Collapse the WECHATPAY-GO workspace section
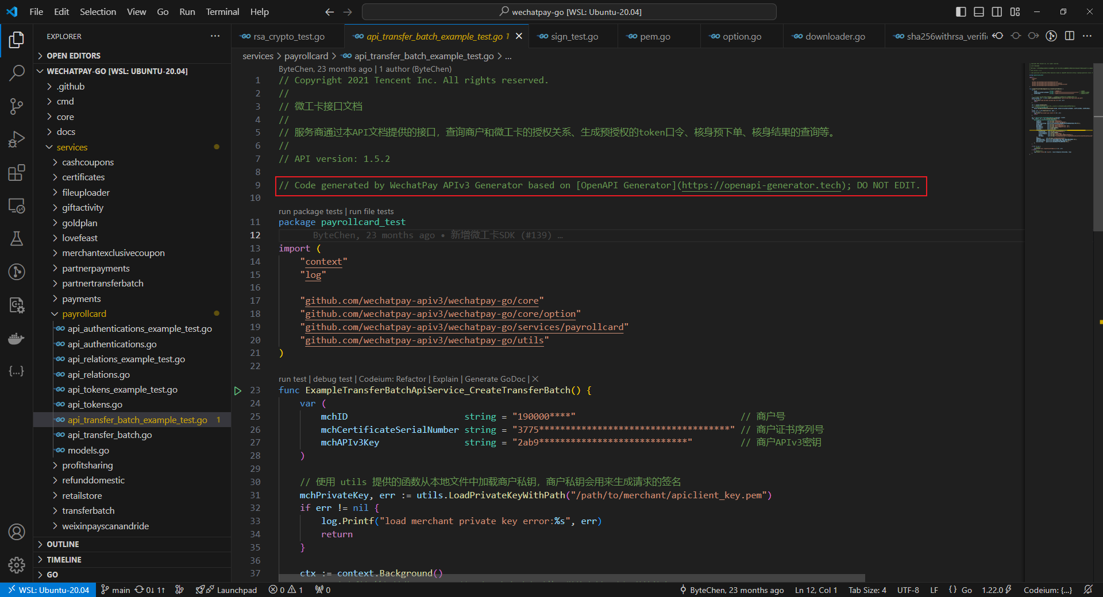1103x597 pixels. 132,71
